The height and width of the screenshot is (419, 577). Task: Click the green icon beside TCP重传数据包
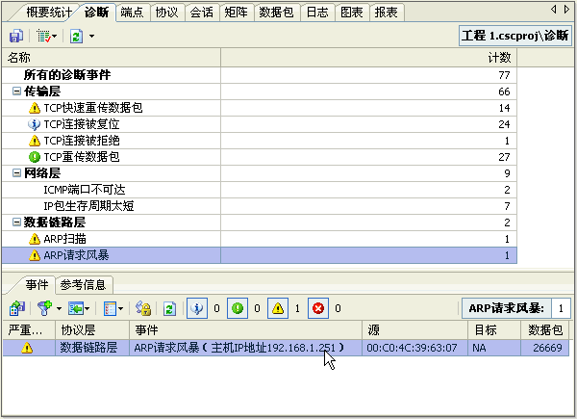(x=35, y=157)
